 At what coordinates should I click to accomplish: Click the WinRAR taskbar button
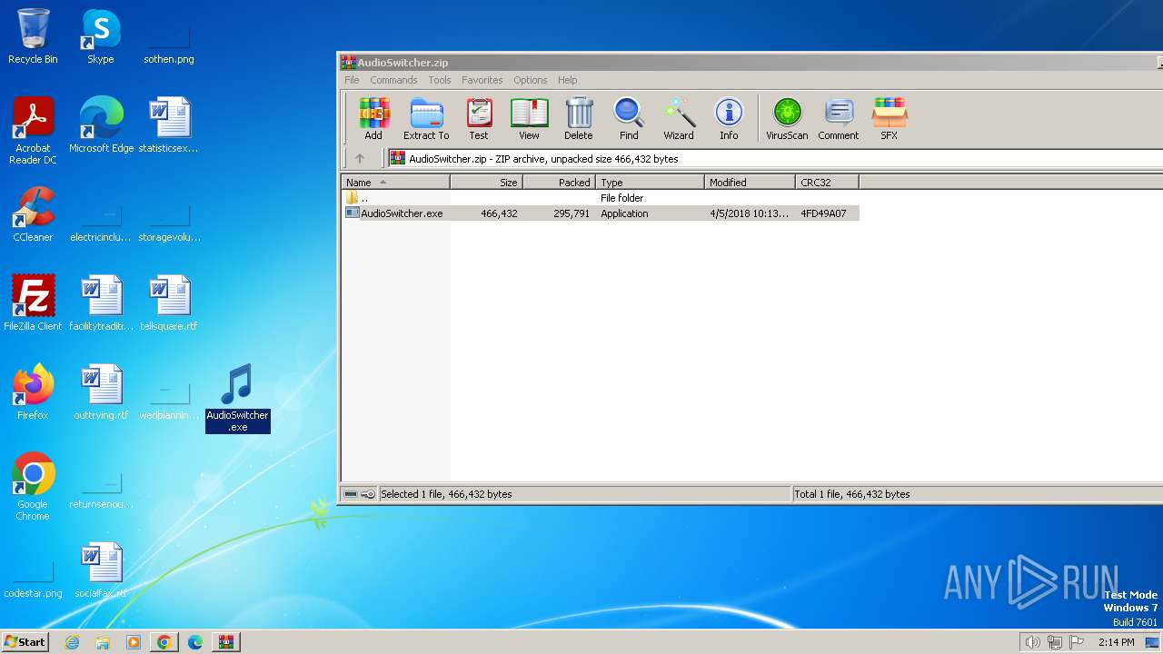[x=226, y=642]
